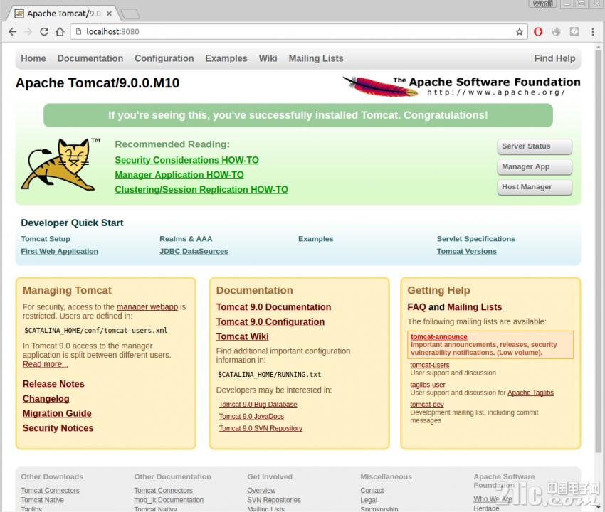Open the FAQ link under Getting Help
605x512 pixels.
coord(416,307)
